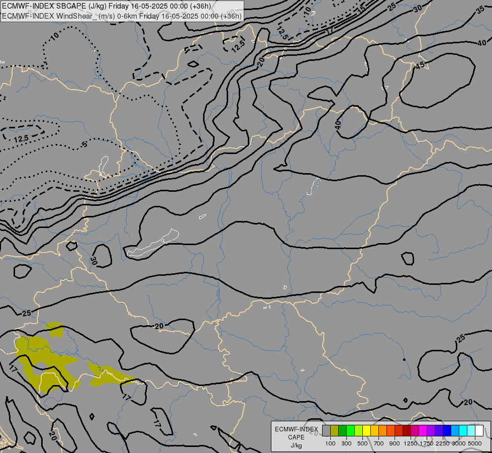The width and height of the screenshot is (492, 453).
Task: Click the pinkish-magenta swatch right of 1250
Action: pos(415,430)
